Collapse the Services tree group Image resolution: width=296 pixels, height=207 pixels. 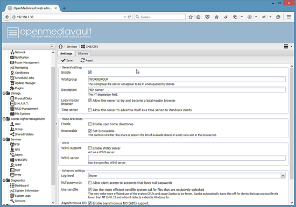[x=4, y=139]
